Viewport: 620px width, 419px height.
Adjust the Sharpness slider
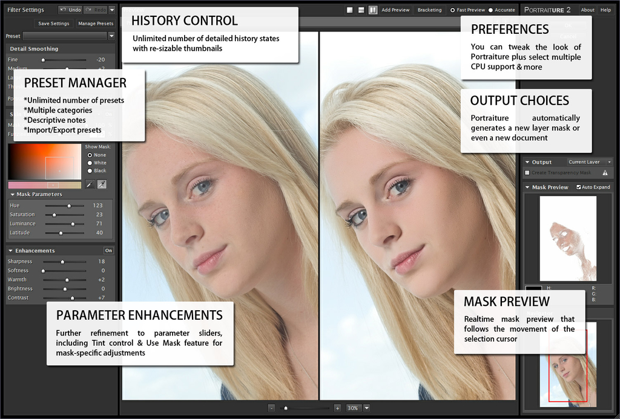click(64, 262)
